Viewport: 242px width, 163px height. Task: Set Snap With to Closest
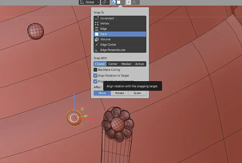tap(100, 64)
